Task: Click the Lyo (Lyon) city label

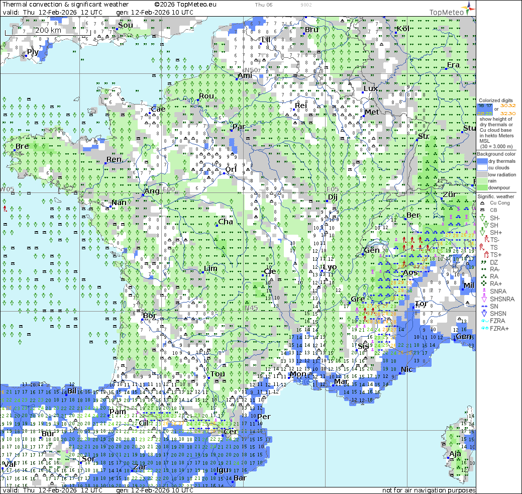Action: [x=330, y=267]
